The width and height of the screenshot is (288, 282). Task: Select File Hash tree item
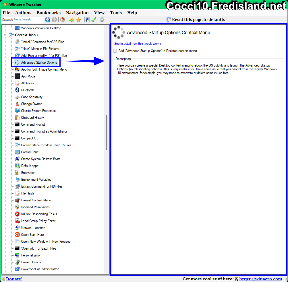27,193
